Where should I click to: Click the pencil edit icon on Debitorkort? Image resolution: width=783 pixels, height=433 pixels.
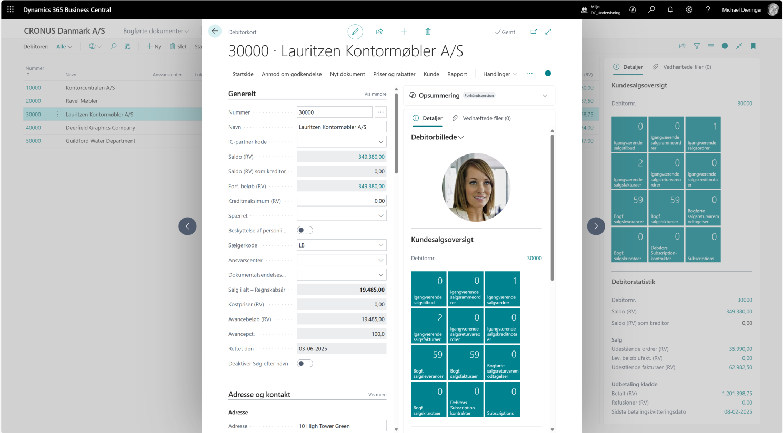[x=355, y=32]
